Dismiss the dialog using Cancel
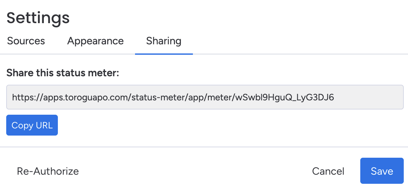The width and height of the screenshot is (408, 189). point(328,171)
